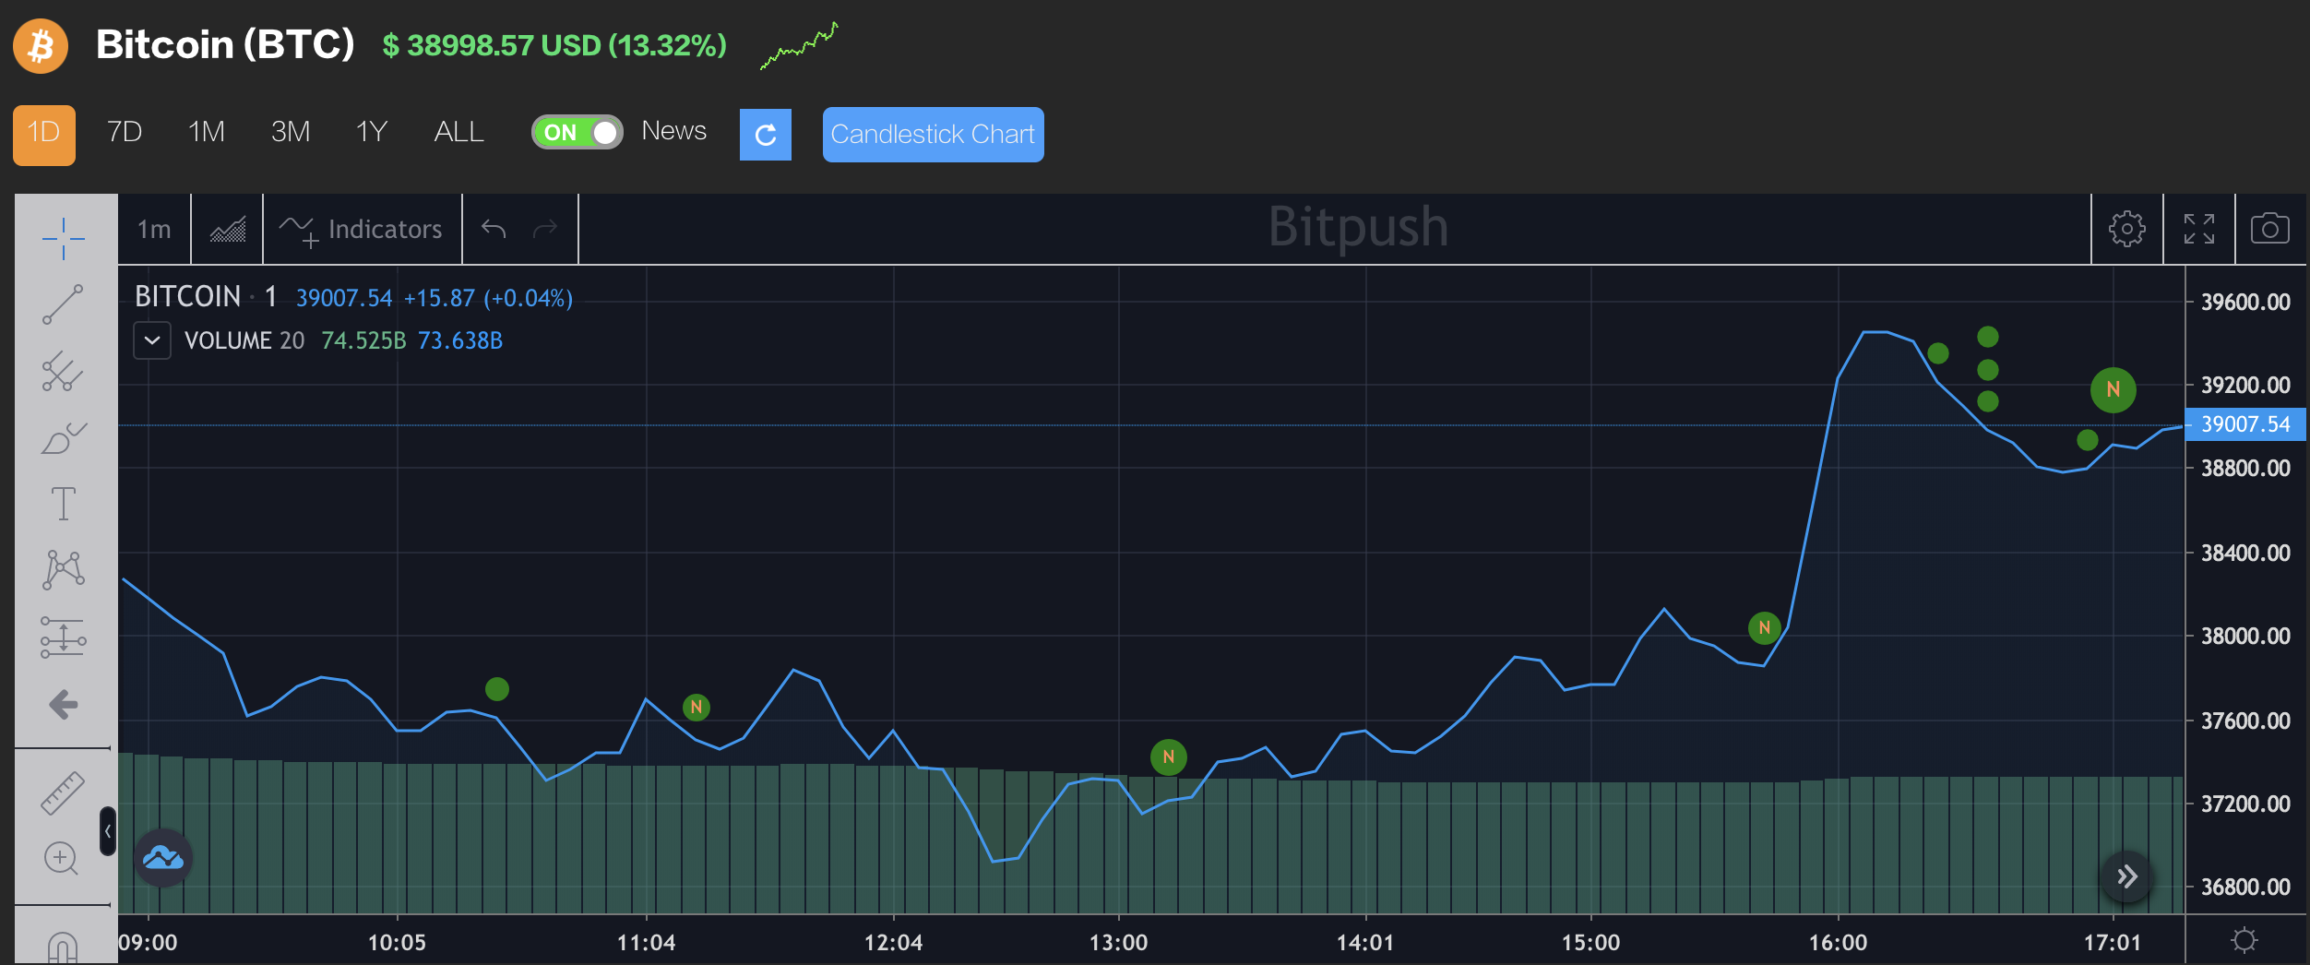
Task: Click the news marker near 13:00
Action: click(1168, 757)
